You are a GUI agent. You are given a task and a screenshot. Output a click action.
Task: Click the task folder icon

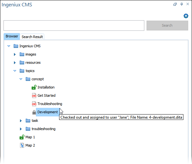pos(28,121)
